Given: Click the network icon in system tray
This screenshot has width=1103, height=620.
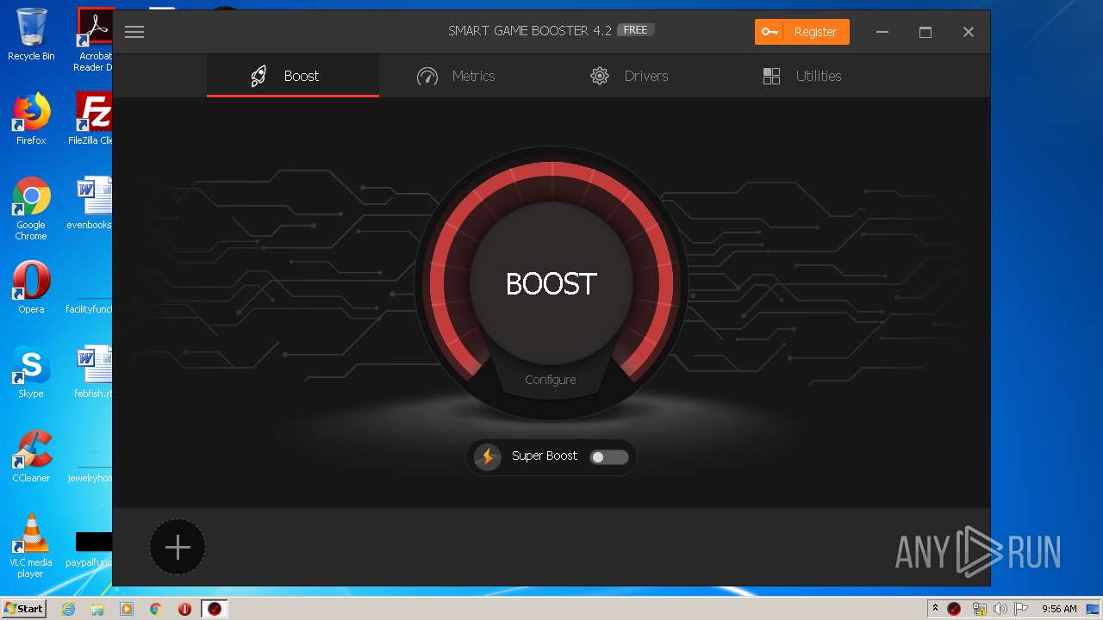Looking at the screenshot, I should click(979, 609).
